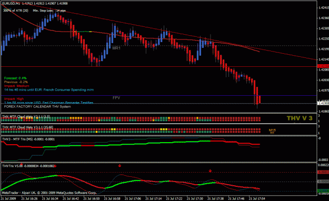Image resolution: width=329 pixels, height=201 pixels.
Task: Click the red arrow right after THVTrix values
Action: 55,166
